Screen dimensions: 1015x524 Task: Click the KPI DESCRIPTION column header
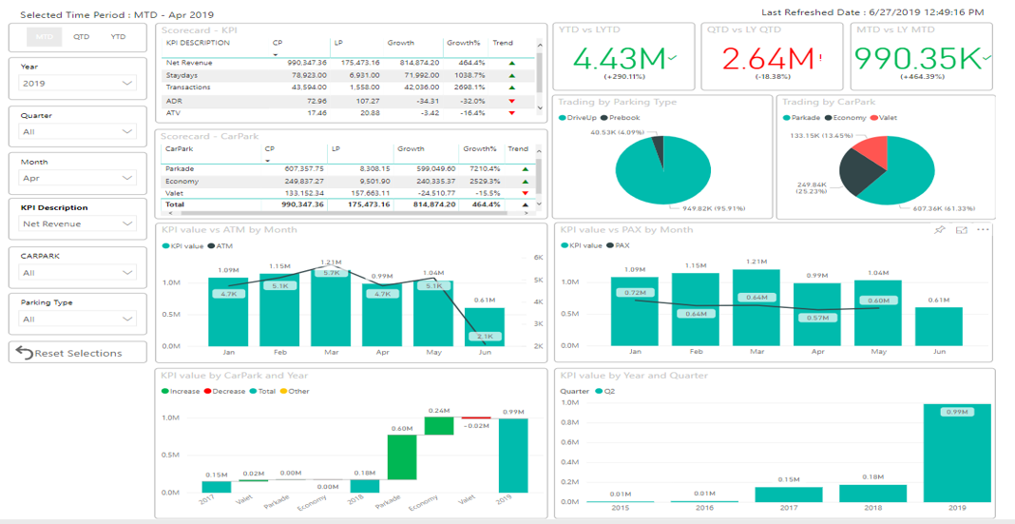coord(198,43)
